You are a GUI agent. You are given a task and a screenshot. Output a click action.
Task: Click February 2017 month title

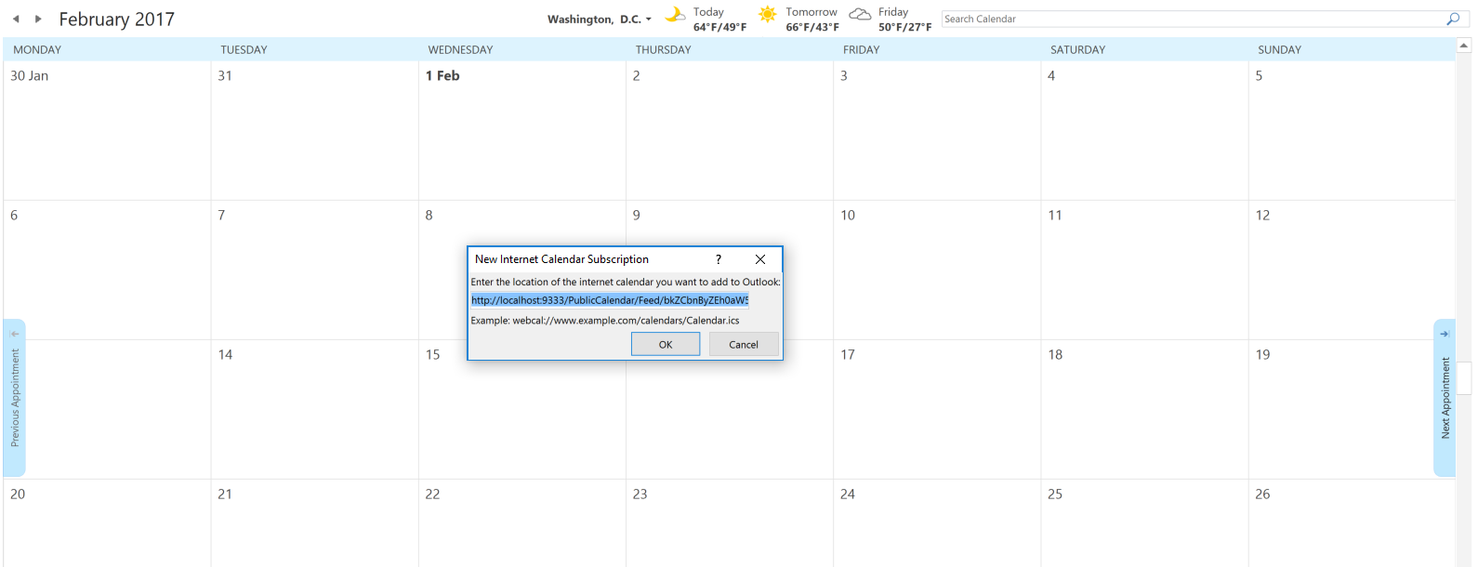tap(116, 19)
